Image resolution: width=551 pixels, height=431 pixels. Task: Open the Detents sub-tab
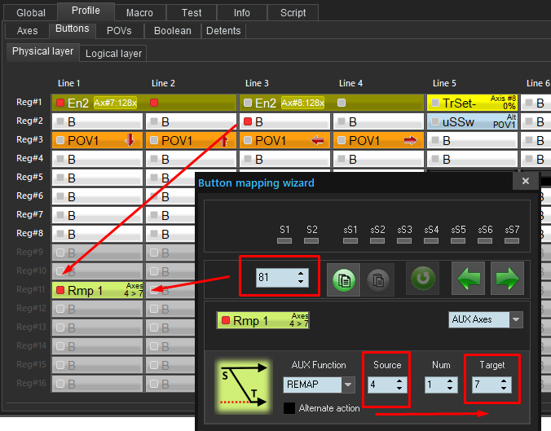click(223, 31)
